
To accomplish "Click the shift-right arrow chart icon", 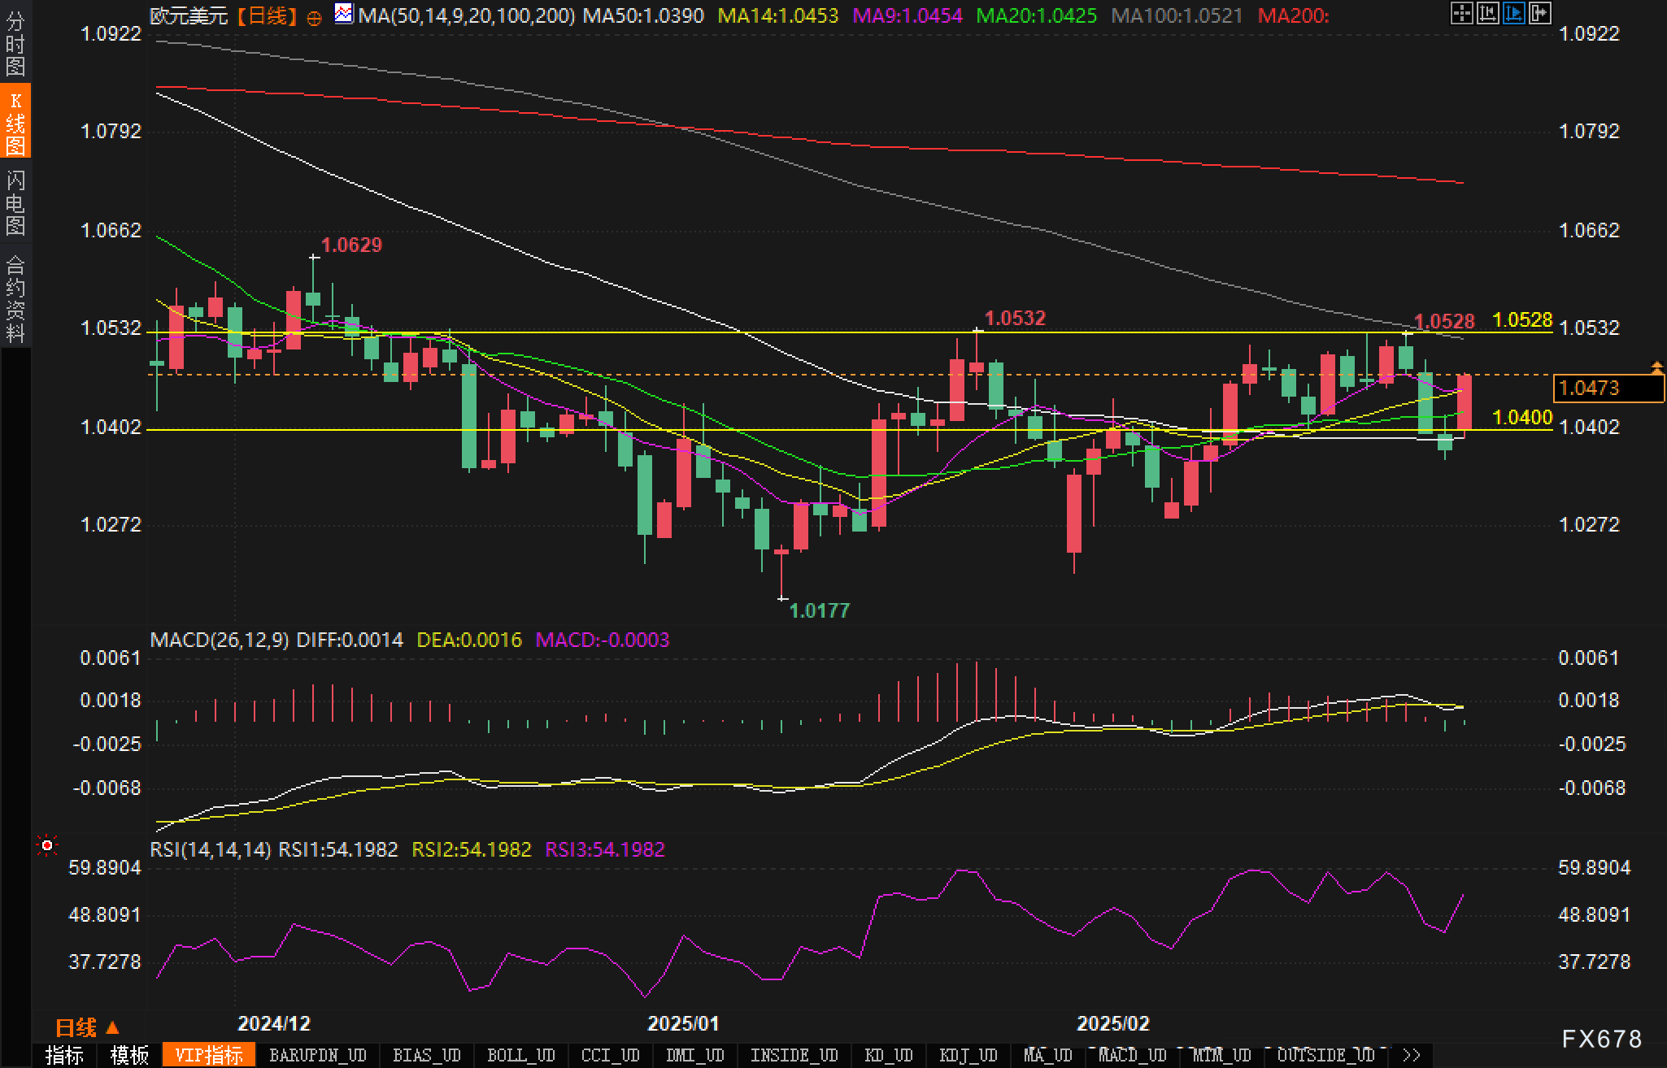I will pyautogui.click(x=1539, y=13).
